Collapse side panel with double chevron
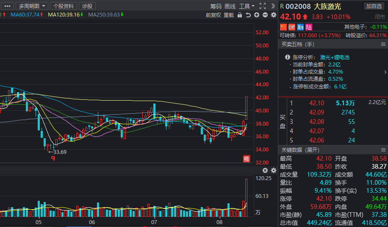The image size is (388, 227). [273, 6]
